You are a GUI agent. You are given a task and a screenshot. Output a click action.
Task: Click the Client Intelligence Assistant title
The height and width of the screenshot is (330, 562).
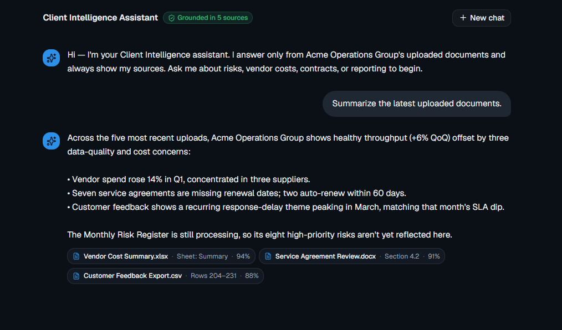pyautogui.click(x=100, y=18)
